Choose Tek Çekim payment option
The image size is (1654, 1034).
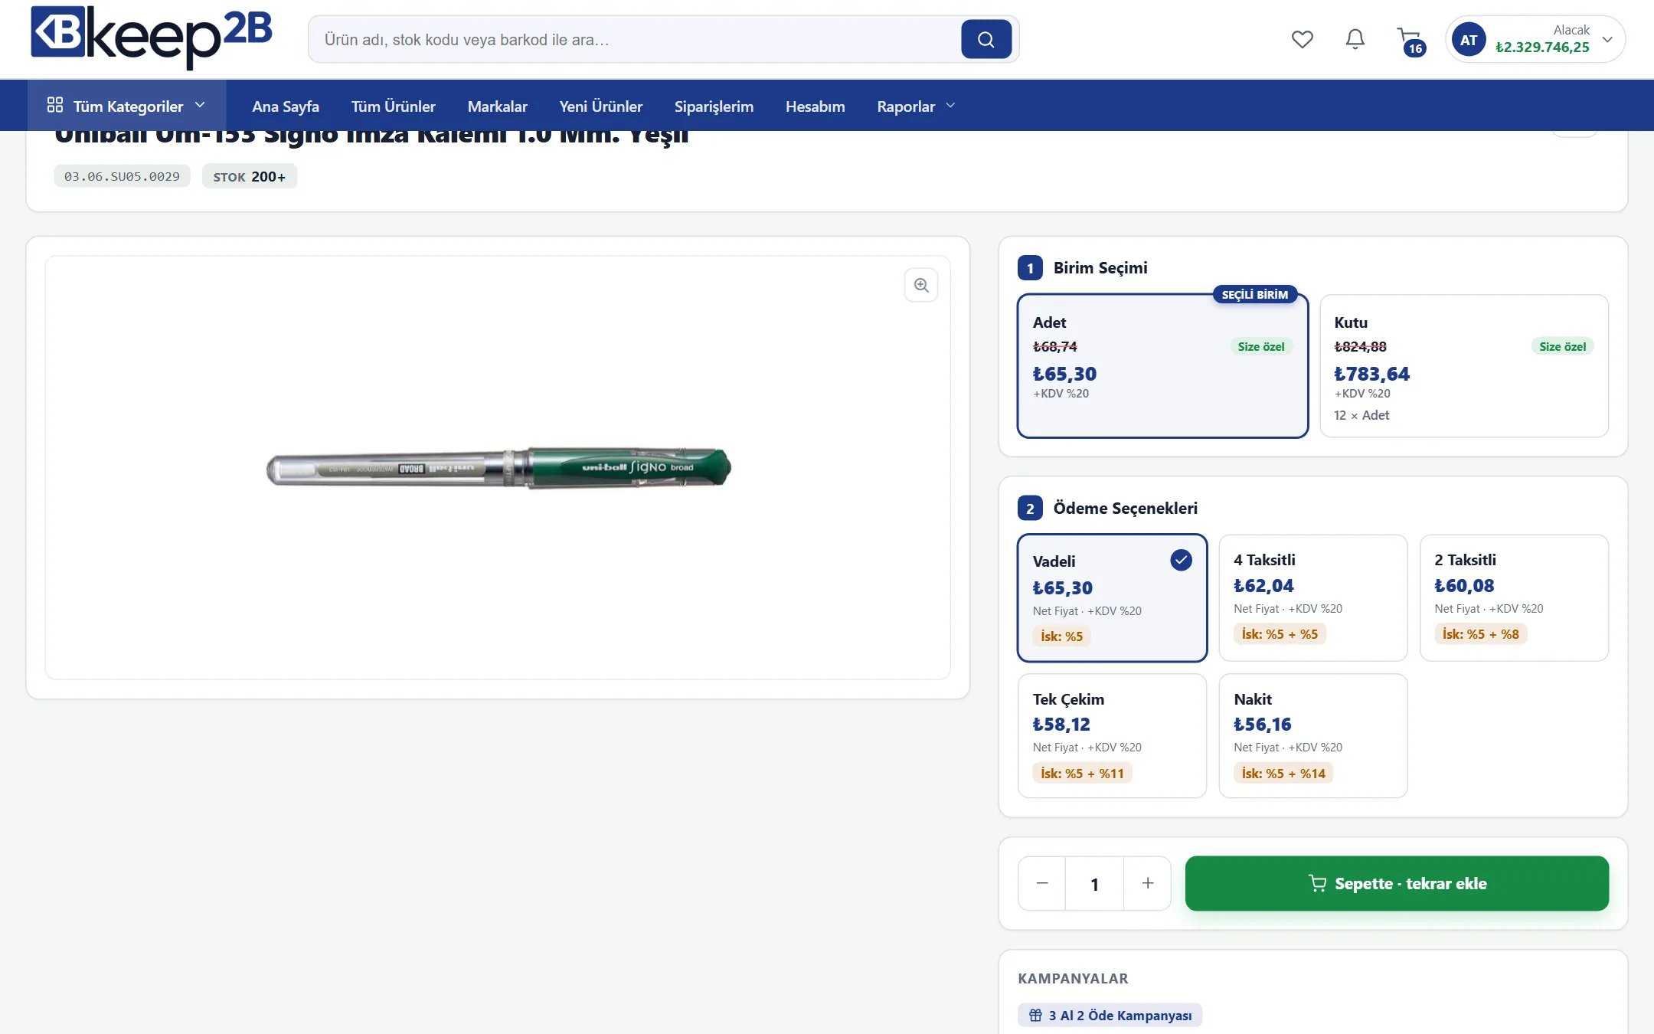[1112, 735]
